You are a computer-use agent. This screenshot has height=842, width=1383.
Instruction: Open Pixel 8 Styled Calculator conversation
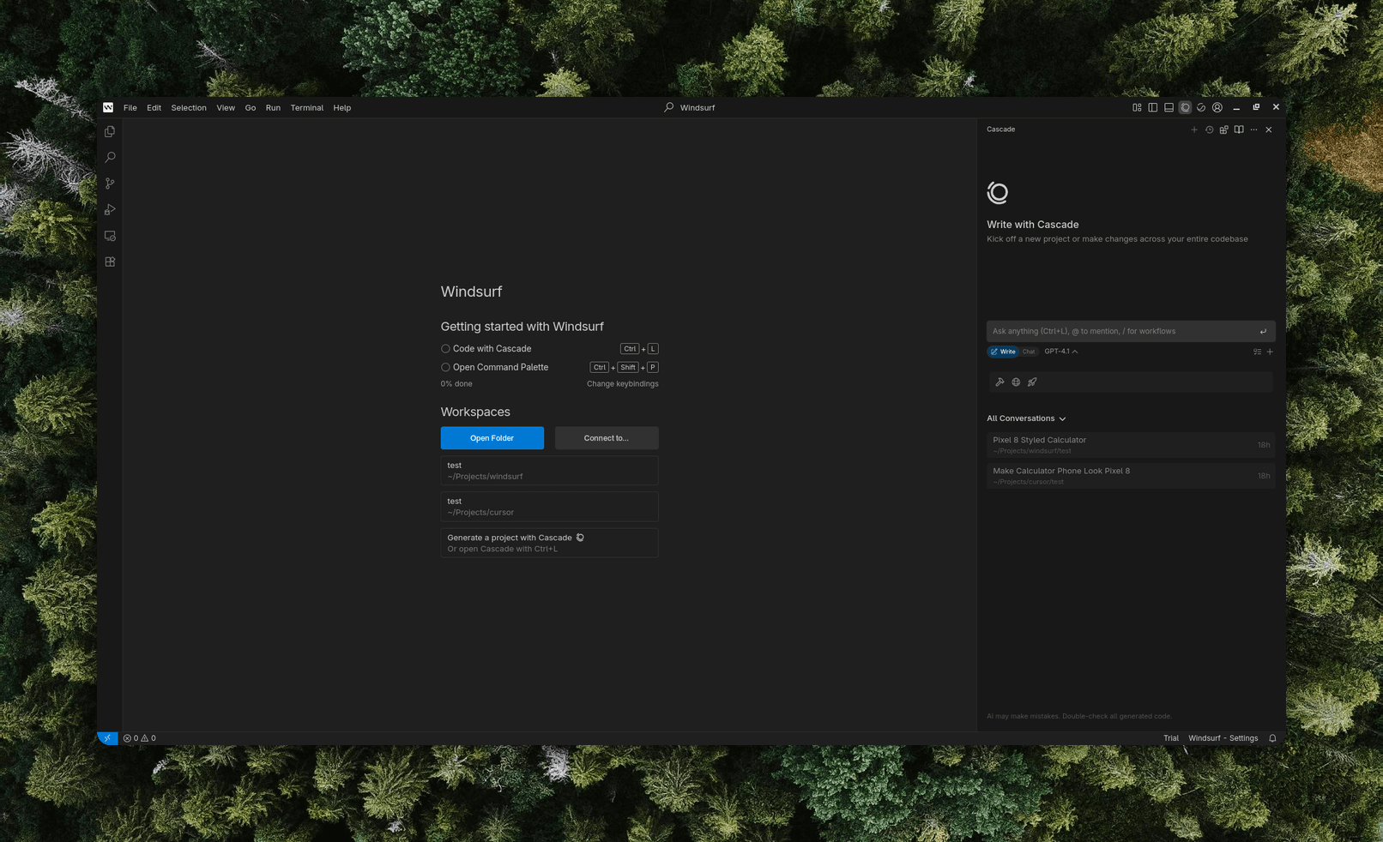1131,445
